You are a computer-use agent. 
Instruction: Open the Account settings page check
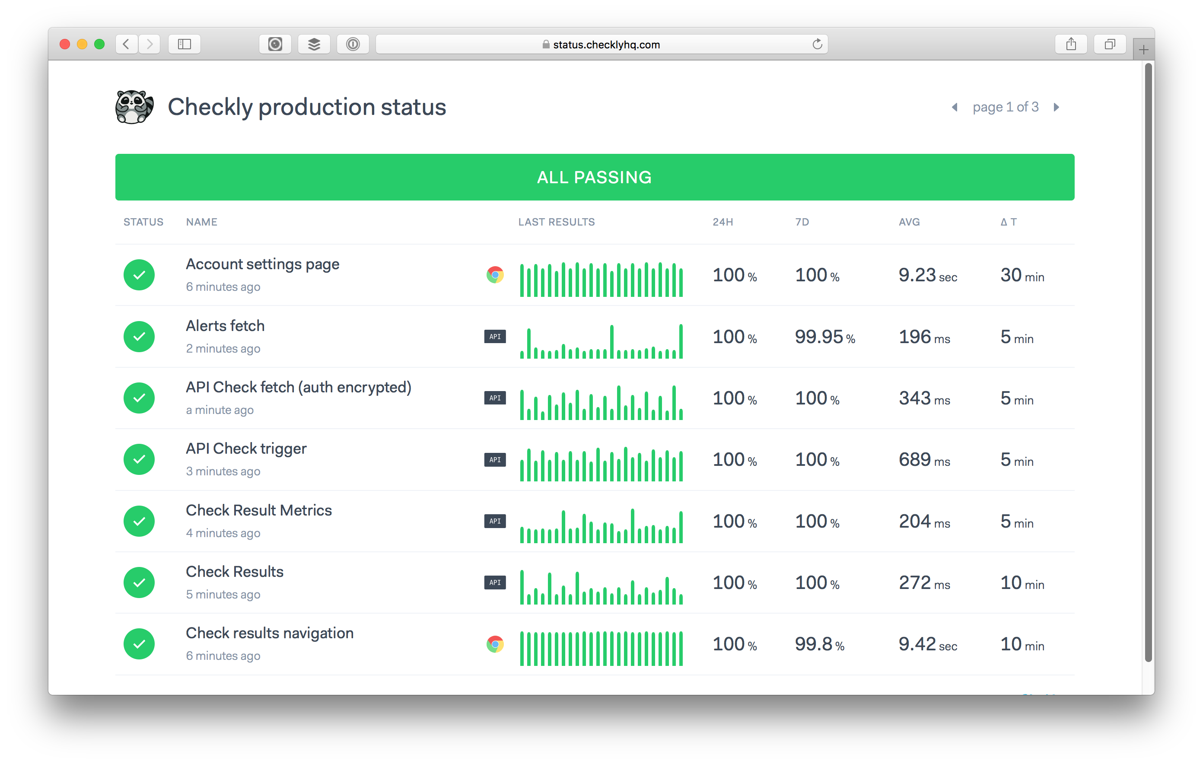tap(262, 264)
